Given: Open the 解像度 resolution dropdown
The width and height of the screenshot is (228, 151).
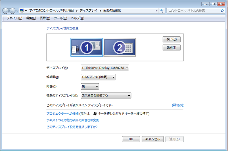Looking at the screenshot, I should coord(98,77).
